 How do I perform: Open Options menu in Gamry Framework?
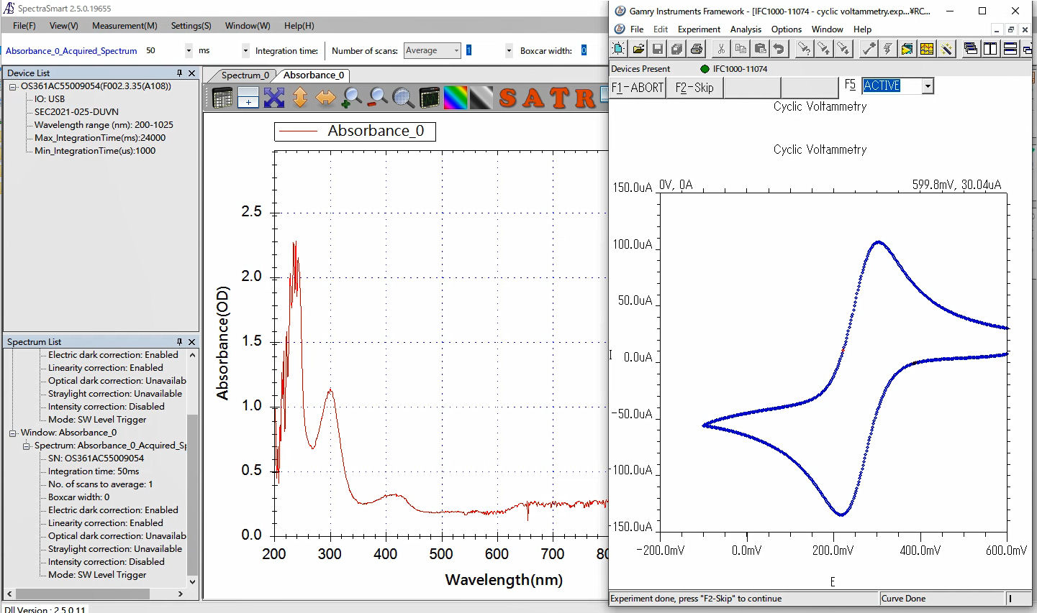[x=786, y=29]
